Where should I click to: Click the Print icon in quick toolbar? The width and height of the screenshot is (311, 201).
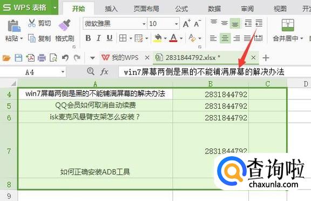(42, 58)
